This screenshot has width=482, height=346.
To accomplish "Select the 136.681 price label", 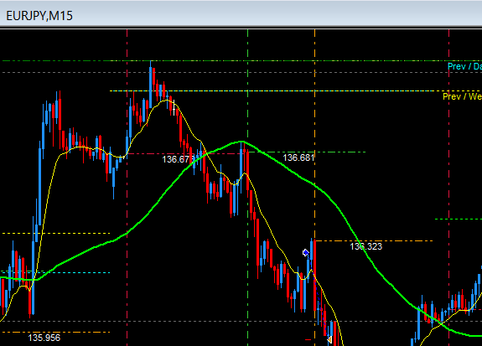I will coord(298,158).
